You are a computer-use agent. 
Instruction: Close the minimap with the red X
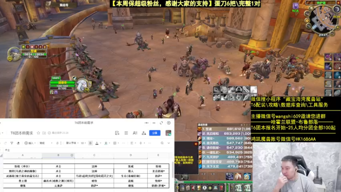click(338, 2)
